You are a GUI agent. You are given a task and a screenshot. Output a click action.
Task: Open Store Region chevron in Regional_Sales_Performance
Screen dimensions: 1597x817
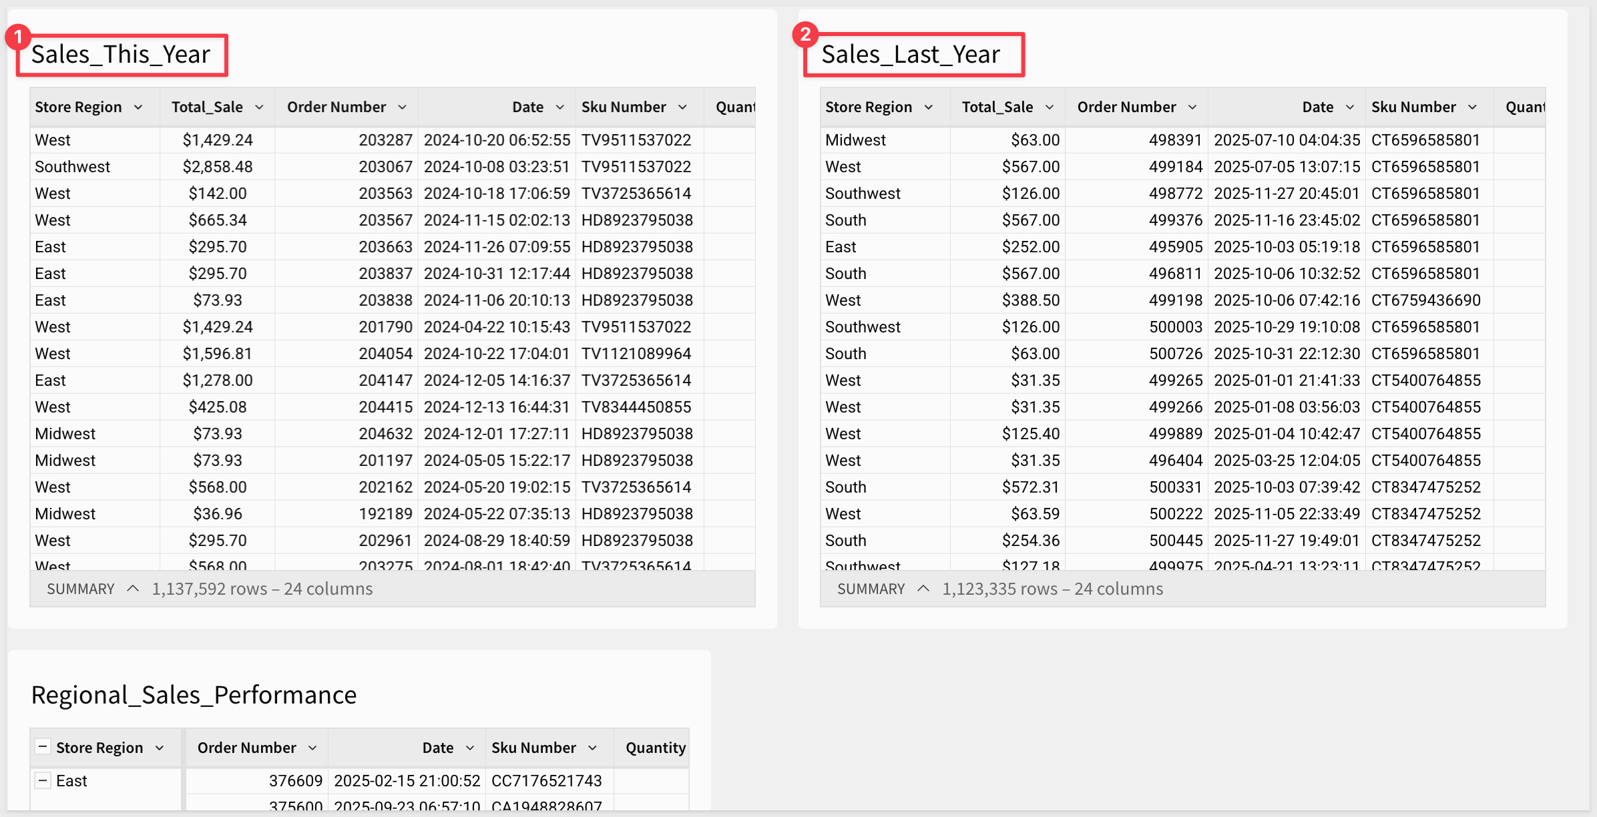[x=160, y=748]
